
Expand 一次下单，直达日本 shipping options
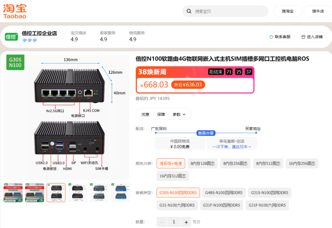click(232, 147)
